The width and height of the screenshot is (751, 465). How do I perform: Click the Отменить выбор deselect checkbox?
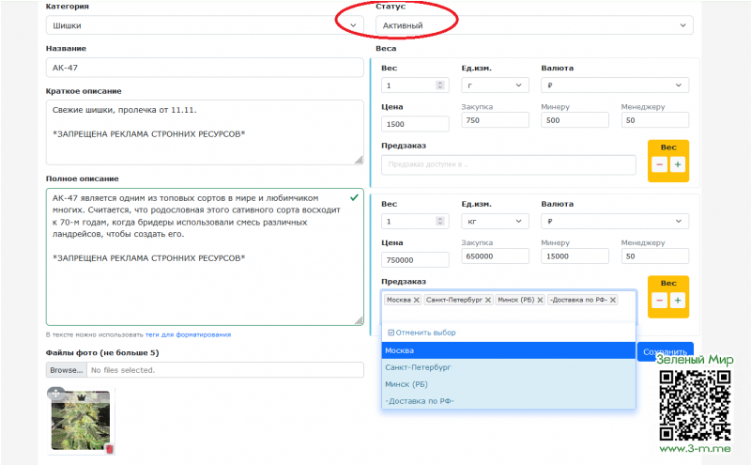point(391,333)
